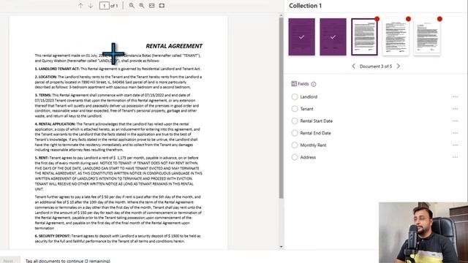Image resolution: width=468 pixels, height=263 pixels.
Task: Click scrollbar up arrow in viewer
Action: pos(281,15)
